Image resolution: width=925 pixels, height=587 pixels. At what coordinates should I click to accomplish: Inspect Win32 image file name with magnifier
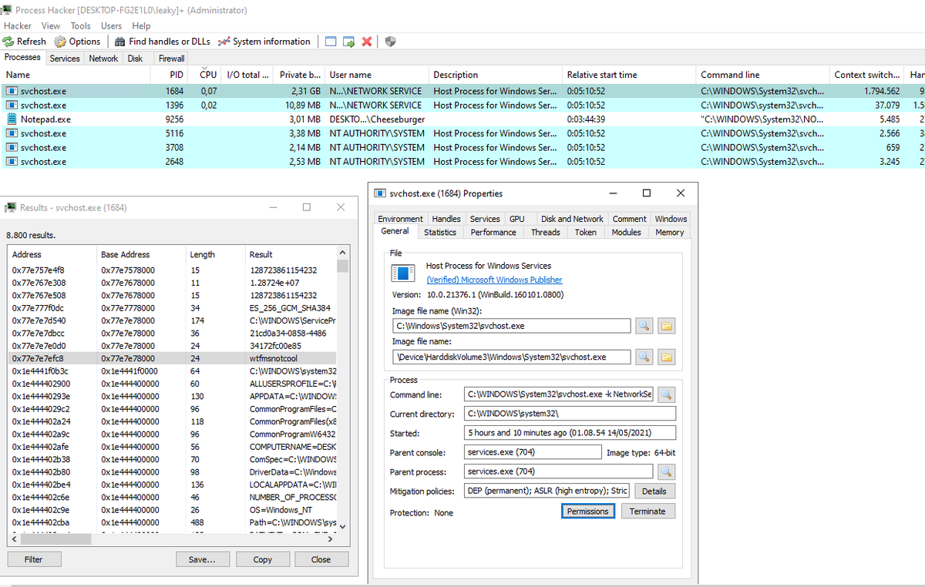click(x=644, y=326)
